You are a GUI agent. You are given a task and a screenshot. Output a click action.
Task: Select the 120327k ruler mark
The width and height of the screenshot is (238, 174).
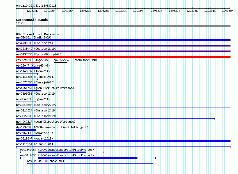click(x=85, y=11)
